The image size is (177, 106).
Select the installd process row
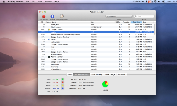(96, 32)
